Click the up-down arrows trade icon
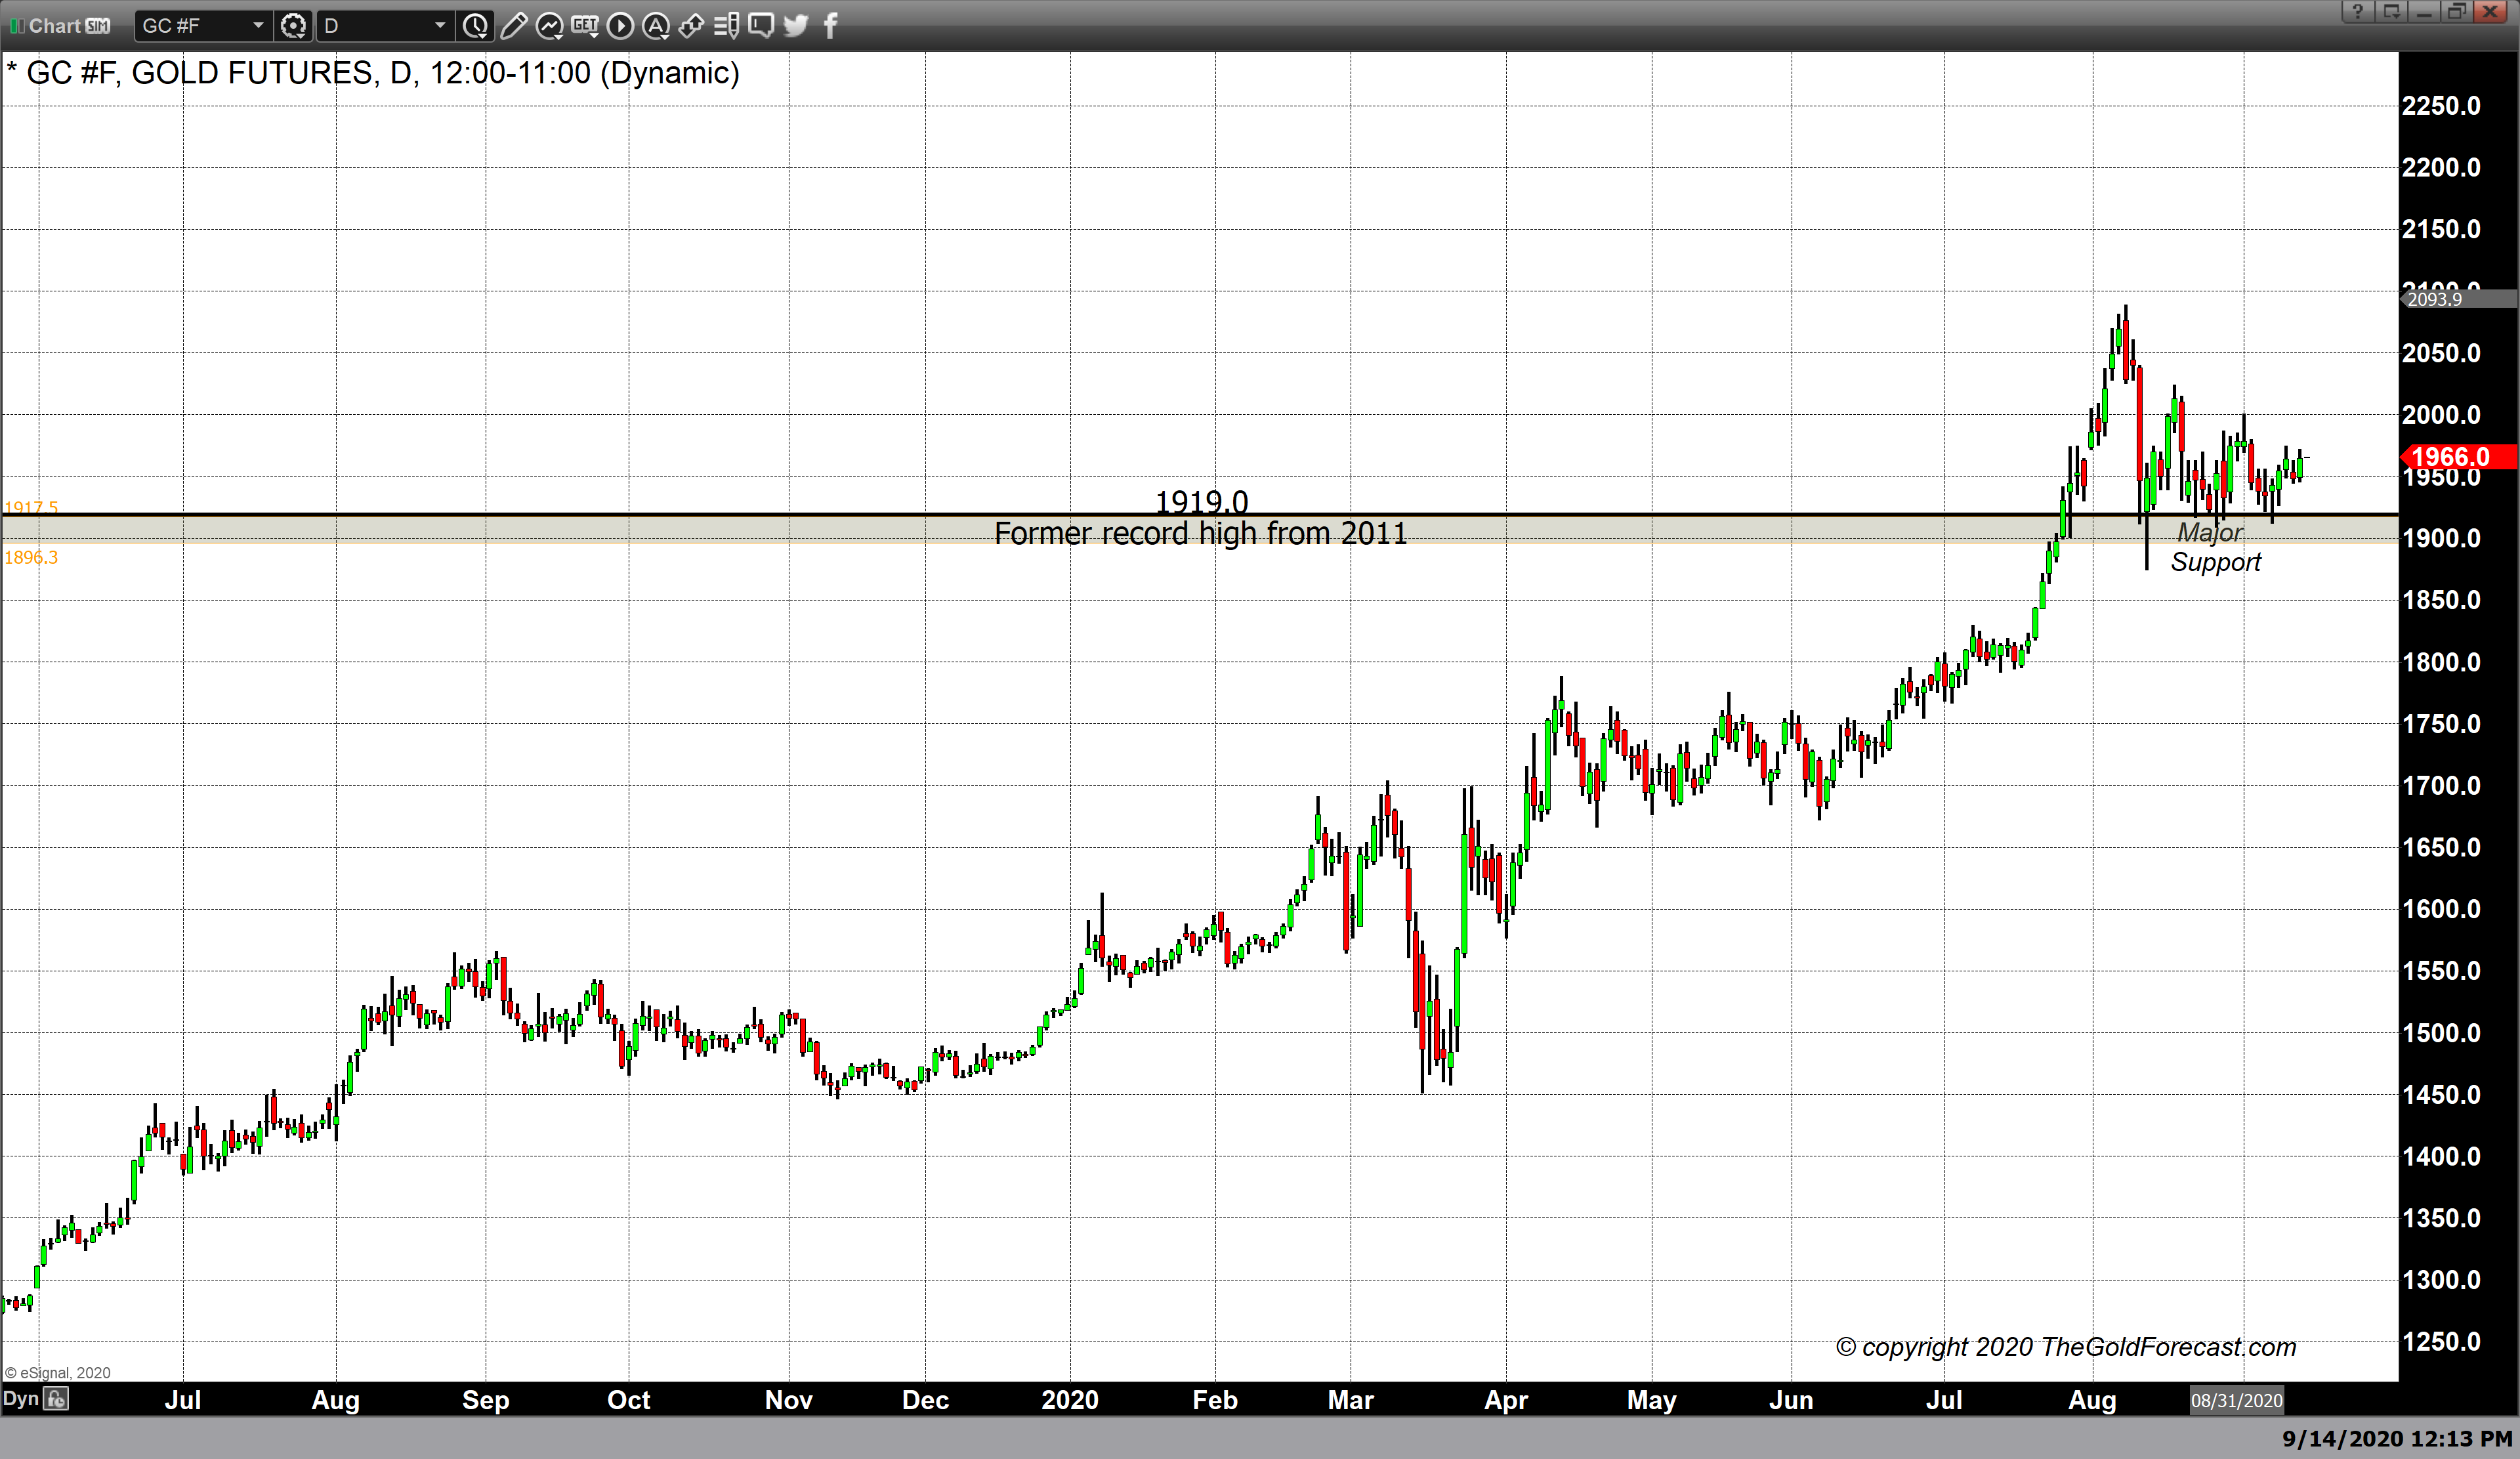The width and height of the screenshot is (2520, 1459). [x=691, y=26]
